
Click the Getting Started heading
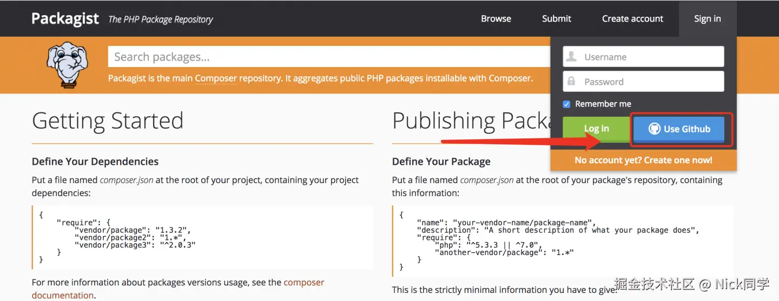(108, 121)
